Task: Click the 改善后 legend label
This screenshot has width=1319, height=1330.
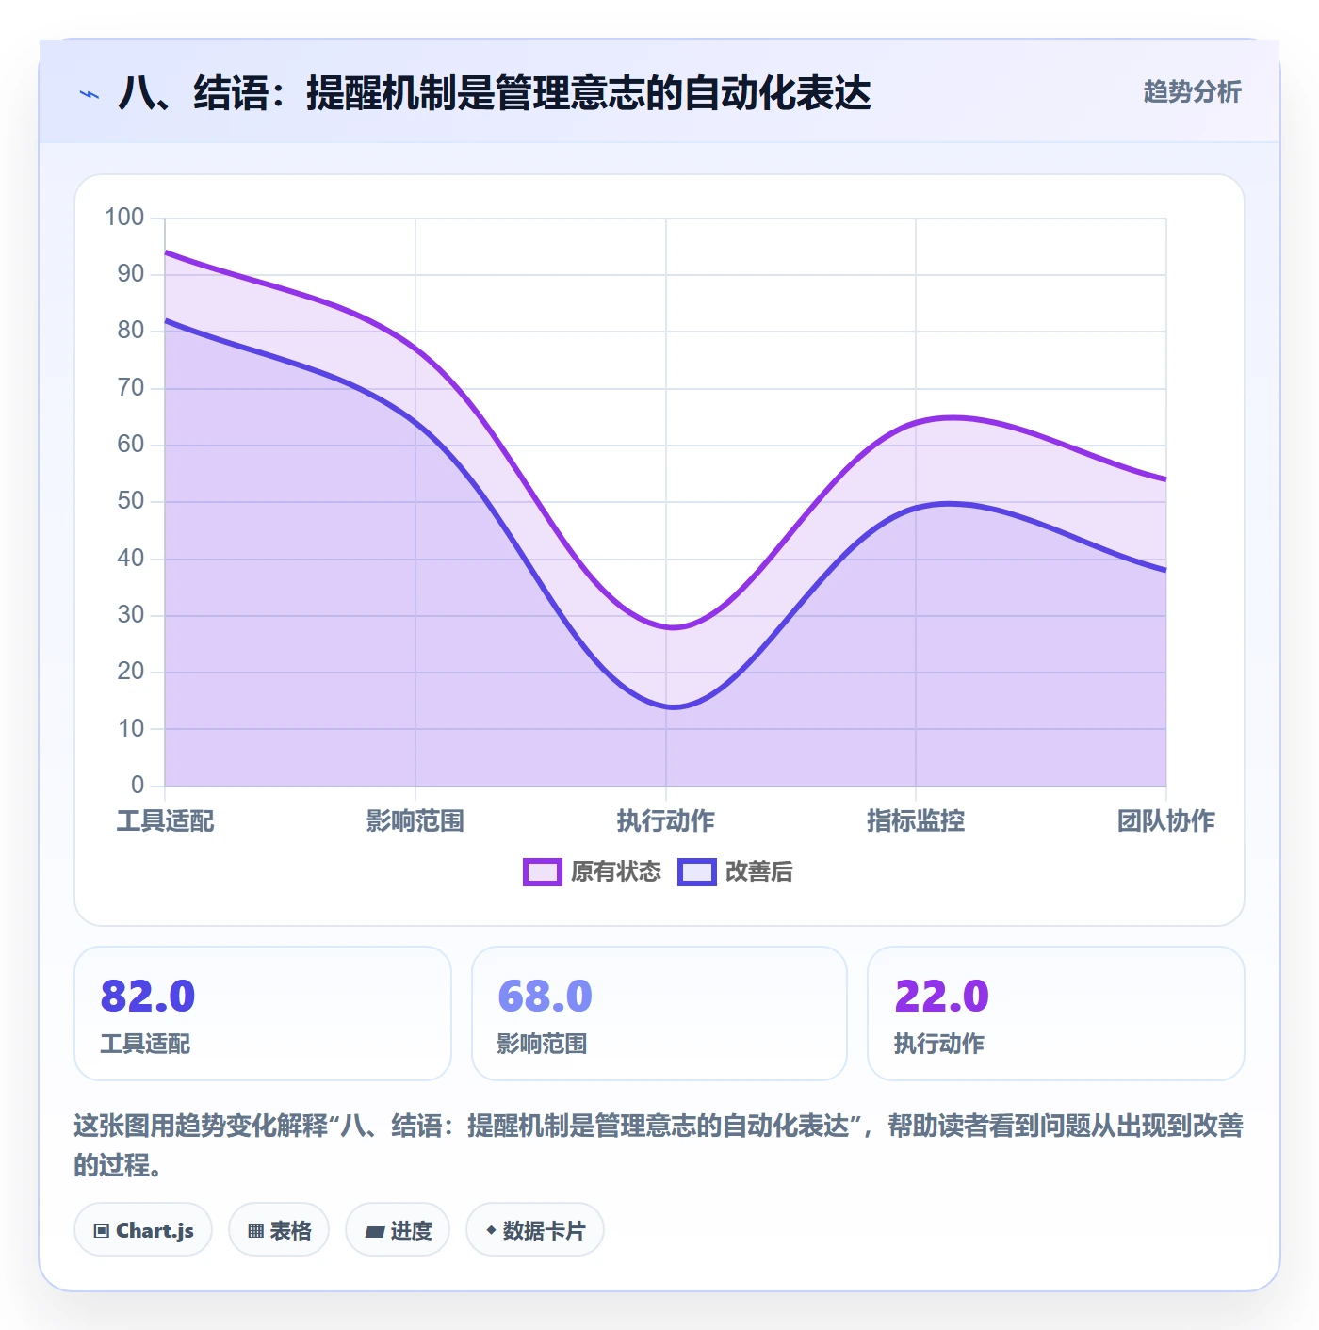Action: 758,872
